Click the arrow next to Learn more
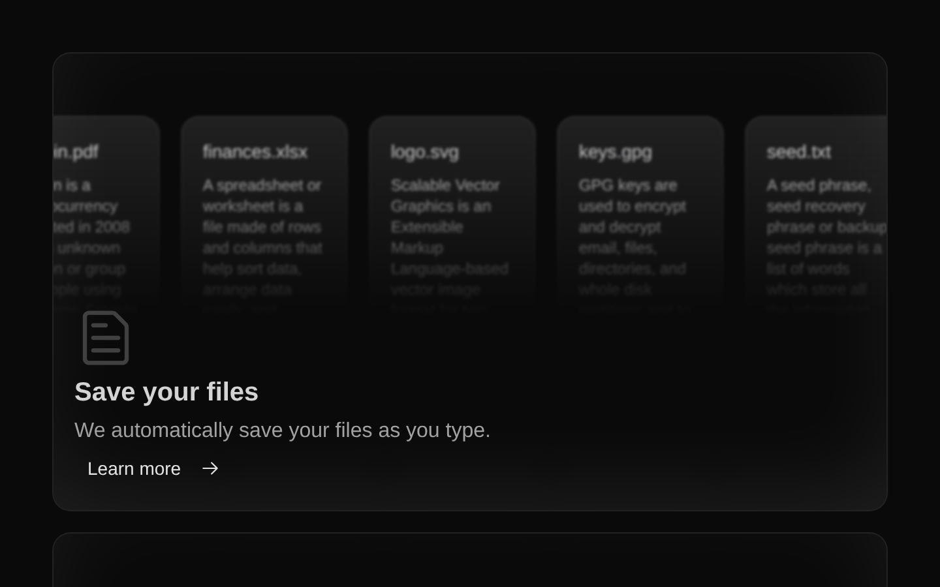Image resolution: width=940 pixels, height=587 pixels. click(x=210, y=468)
